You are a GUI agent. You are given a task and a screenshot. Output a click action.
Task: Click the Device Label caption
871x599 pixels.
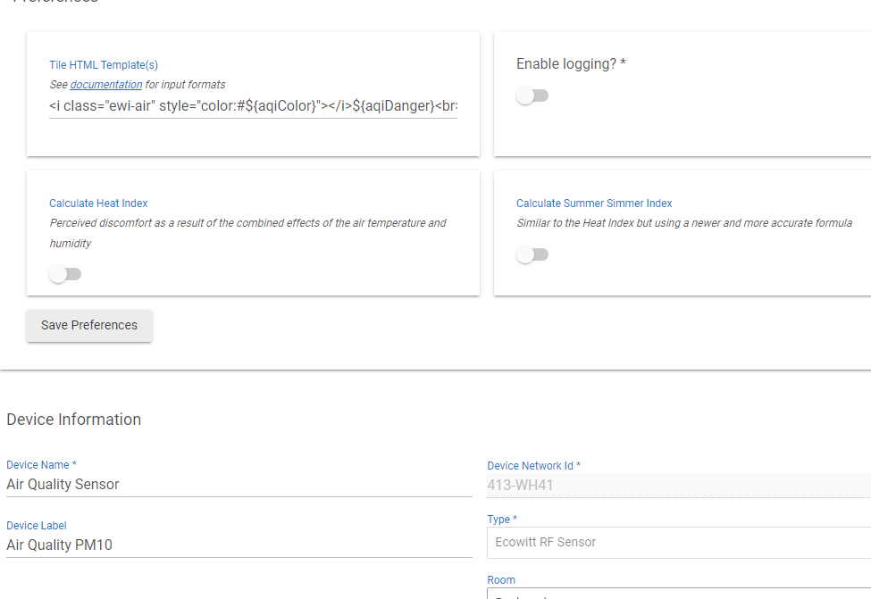pos(37,526)
